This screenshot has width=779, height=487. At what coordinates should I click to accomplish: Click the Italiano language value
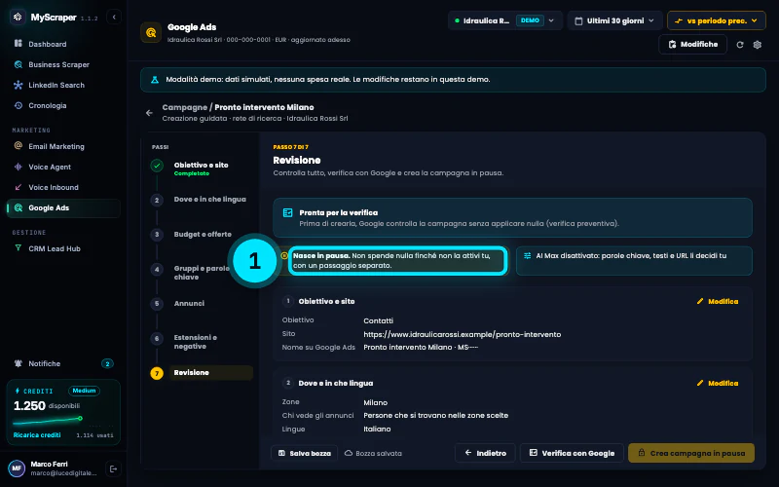coord(377,429)
